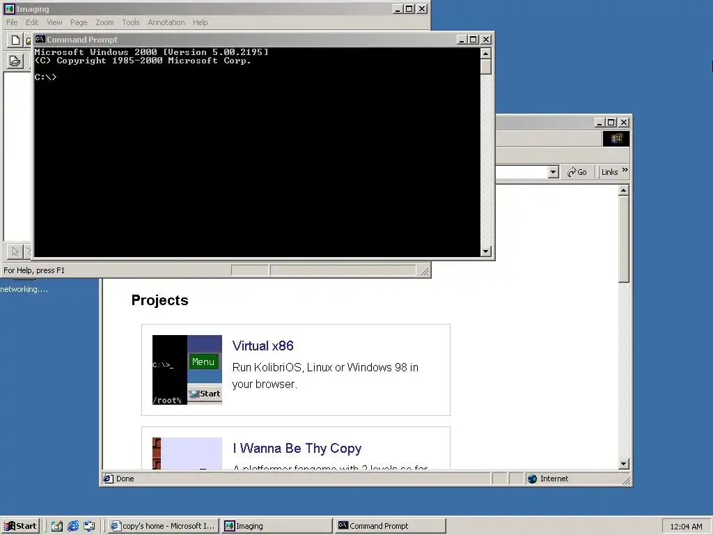Viewport: 713px width, 535px height.
Task: Switch to Imaging taskbar button
Action: click(x=277, y=526)
